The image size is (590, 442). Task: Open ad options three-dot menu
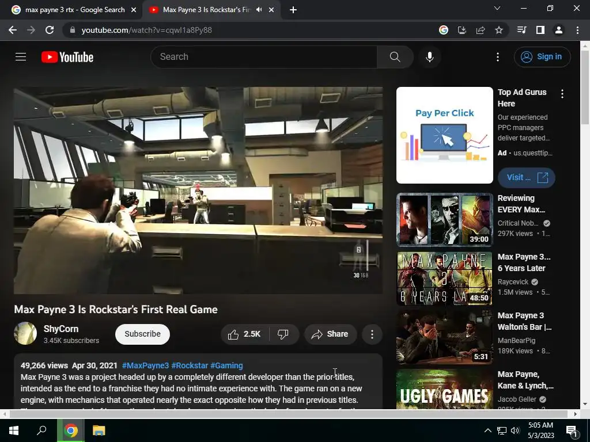pyautogui.click(x=562, y=94)
